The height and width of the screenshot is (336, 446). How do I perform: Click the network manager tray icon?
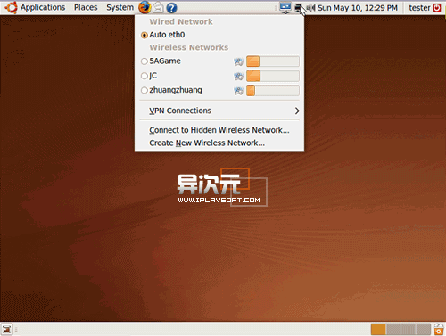tap(298, 8)
